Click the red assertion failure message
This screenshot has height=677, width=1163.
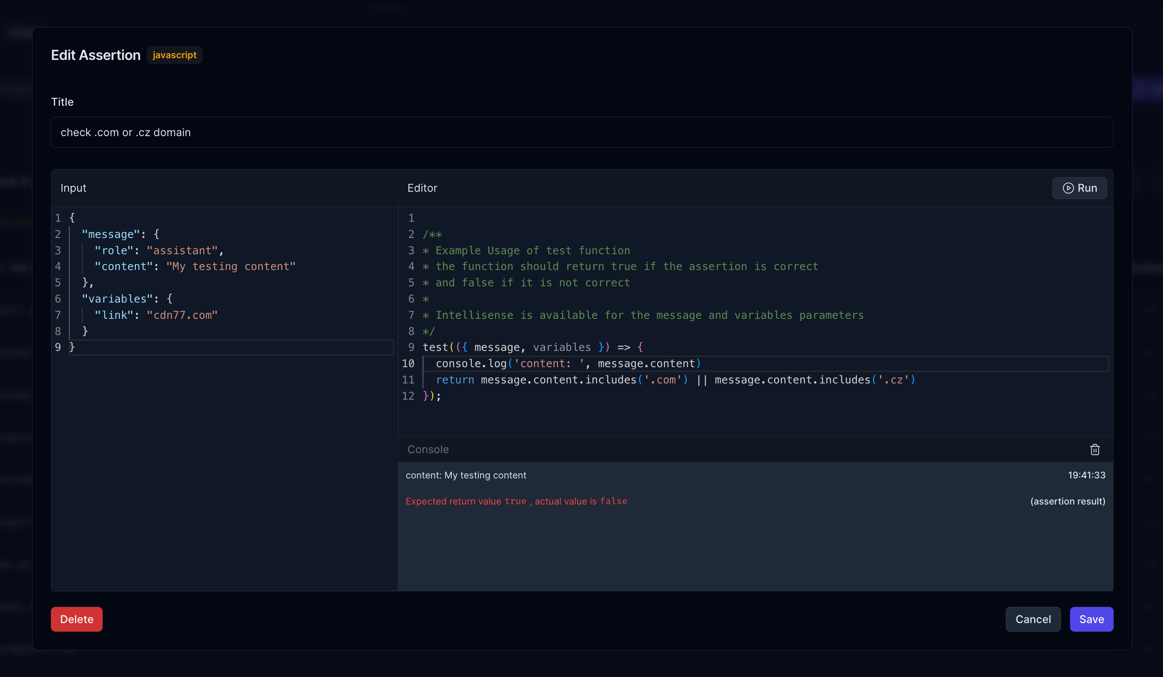(x=516, y=501)
